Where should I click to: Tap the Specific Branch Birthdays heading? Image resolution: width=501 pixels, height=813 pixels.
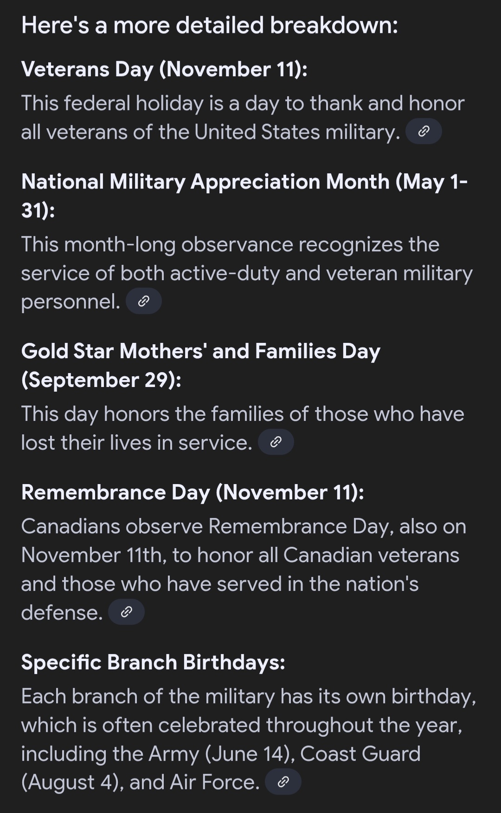pyautogui.click(x=153, y=662)
